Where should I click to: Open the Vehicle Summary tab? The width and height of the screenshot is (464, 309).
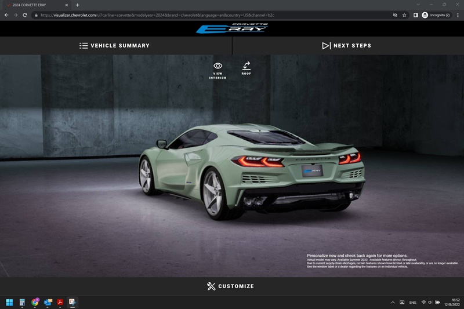coord(115,46)
